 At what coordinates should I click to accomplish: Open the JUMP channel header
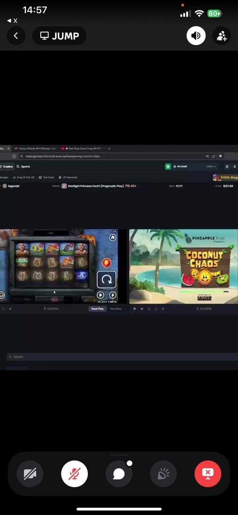point(59,36)
